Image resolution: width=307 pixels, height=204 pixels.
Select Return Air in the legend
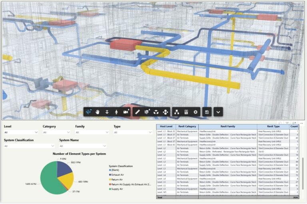click(x=116, y=180)
